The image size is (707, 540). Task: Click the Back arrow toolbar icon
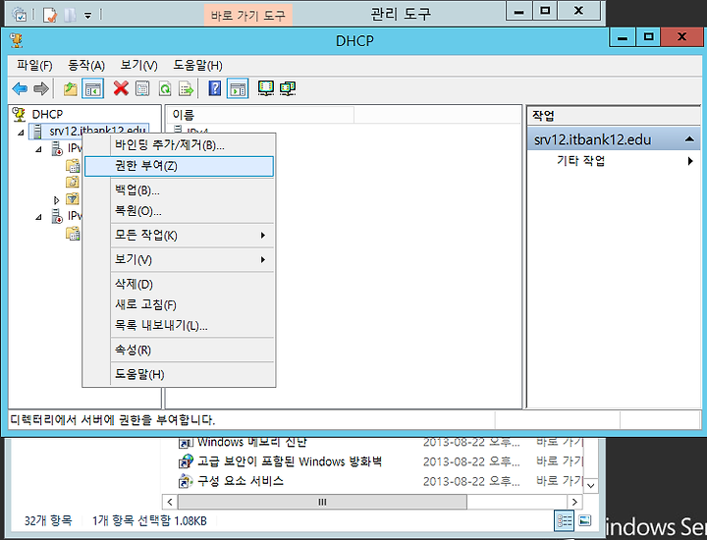tap(20, 88)
